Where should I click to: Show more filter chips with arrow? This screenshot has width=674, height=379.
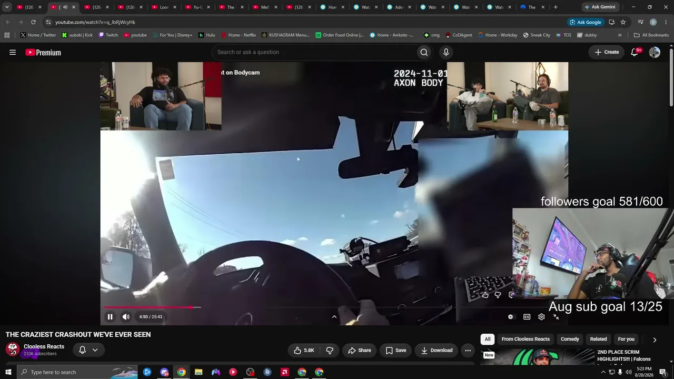(655, 340)
